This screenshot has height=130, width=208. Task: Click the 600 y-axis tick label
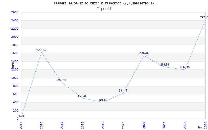pos(16,94)
